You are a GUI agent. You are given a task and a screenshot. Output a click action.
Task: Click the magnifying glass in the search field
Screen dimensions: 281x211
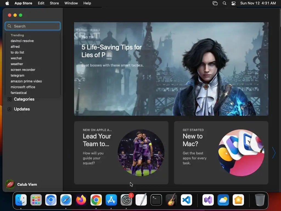[9, 26]
